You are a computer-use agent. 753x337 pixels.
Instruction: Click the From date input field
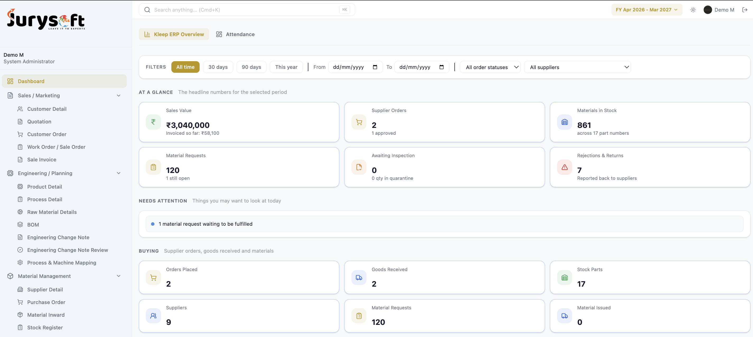355,67
